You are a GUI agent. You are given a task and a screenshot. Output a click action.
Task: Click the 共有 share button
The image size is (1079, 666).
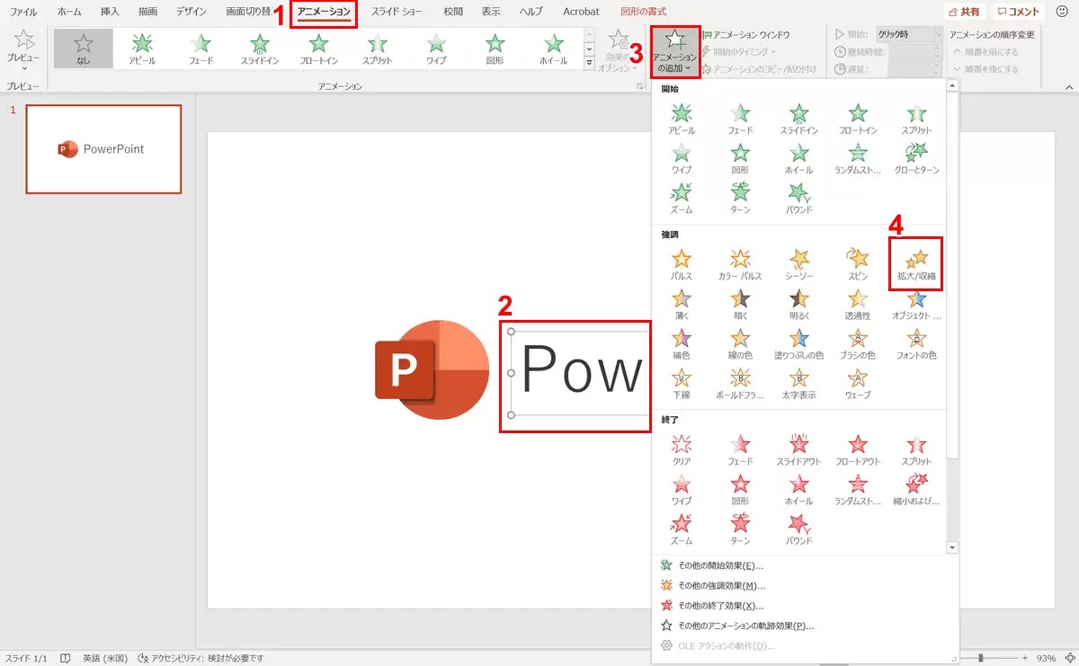pos(965,12)
